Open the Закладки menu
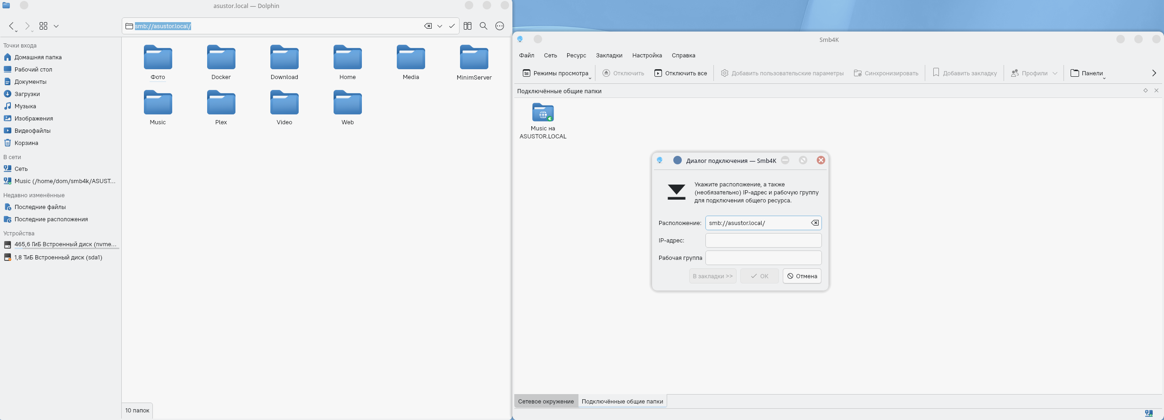The width and height of the screenshot is (1164, 420). pyautogui.click(x=609, y=55)
